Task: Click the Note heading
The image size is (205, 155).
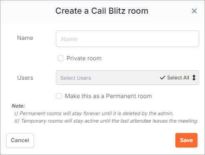Action: pos(18,106)
